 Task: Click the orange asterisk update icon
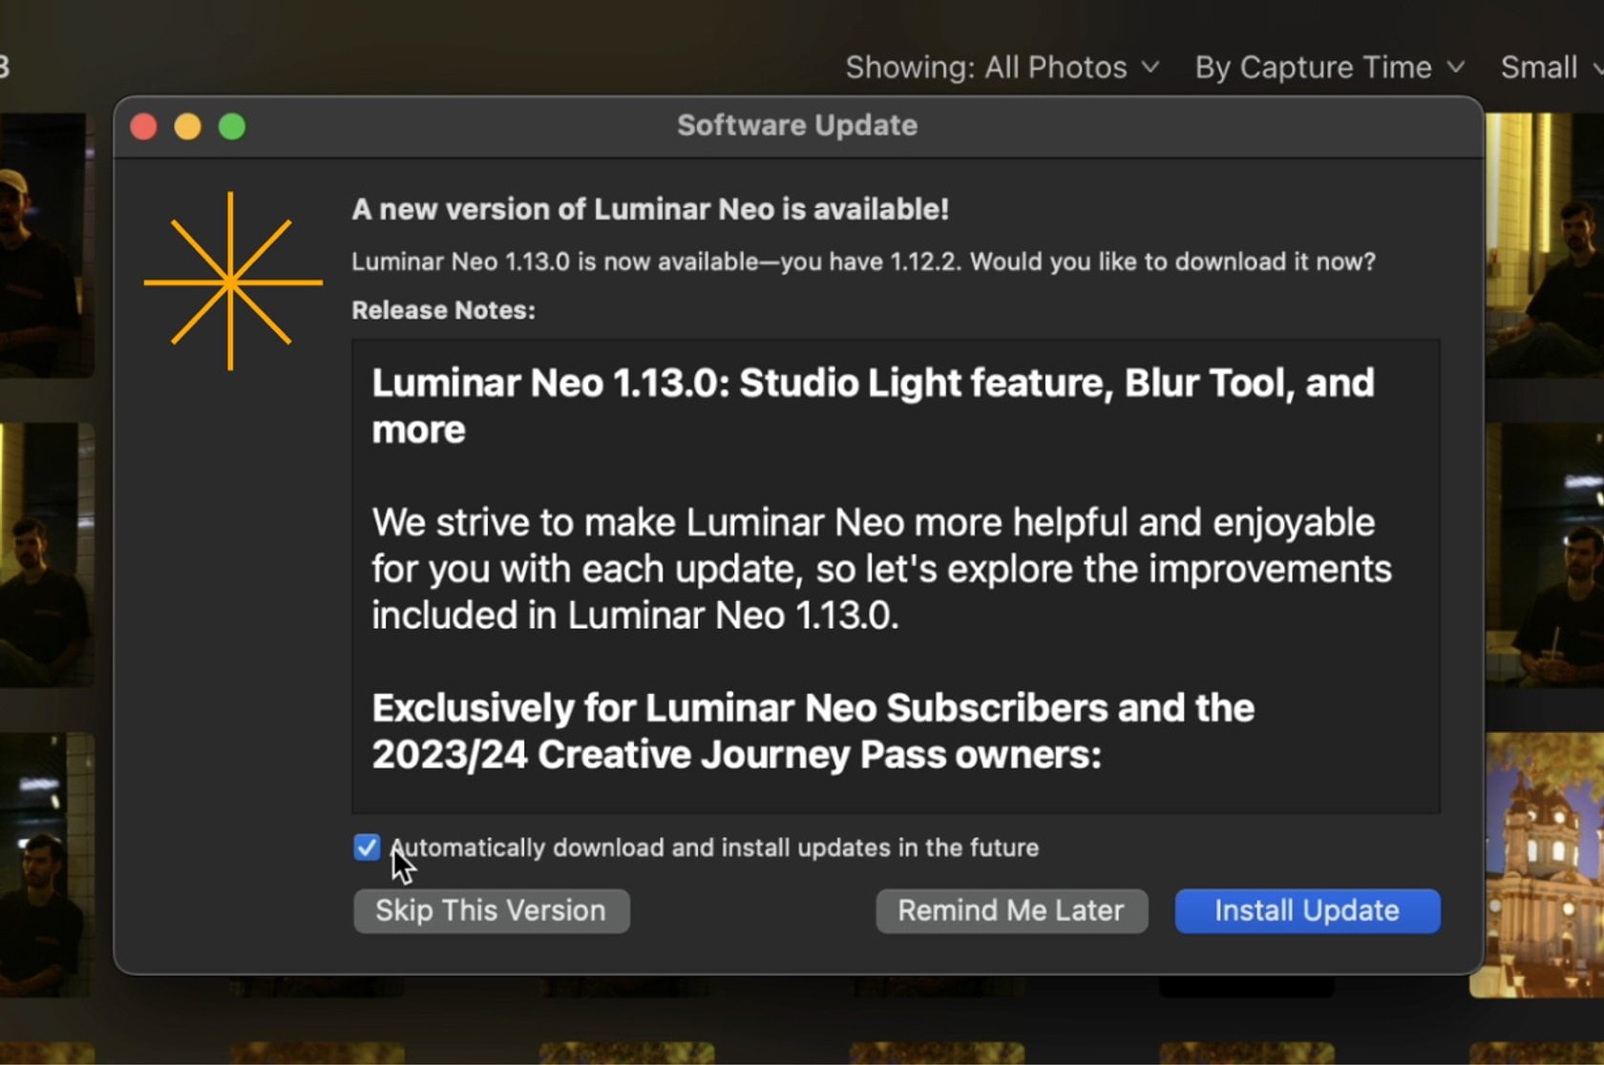click(x=232, y=282)
